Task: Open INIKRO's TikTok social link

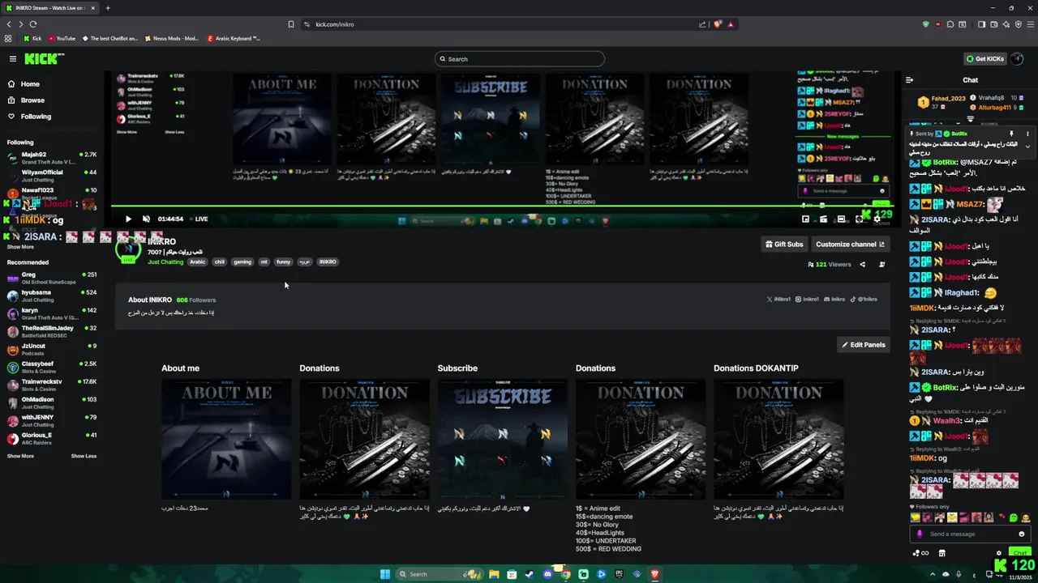Action: [864, 300]
